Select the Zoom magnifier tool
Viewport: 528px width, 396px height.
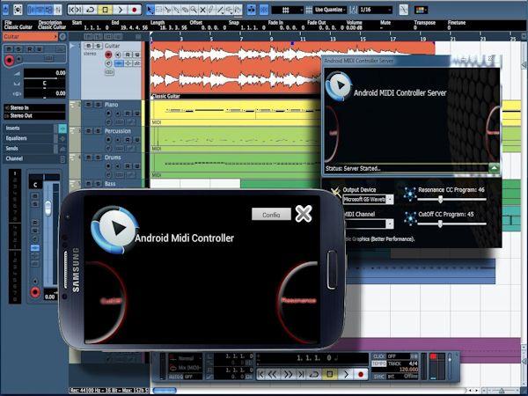(x=194, y=10)
